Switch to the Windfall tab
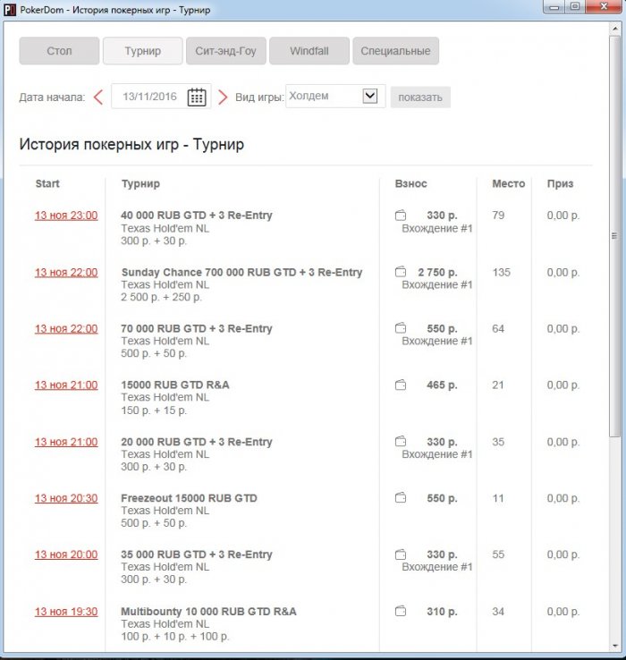 (309, 51)
